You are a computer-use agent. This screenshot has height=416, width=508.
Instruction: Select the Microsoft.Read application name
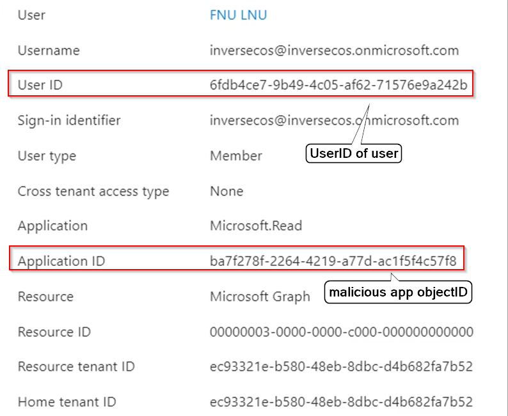click(x=256, y=226)
